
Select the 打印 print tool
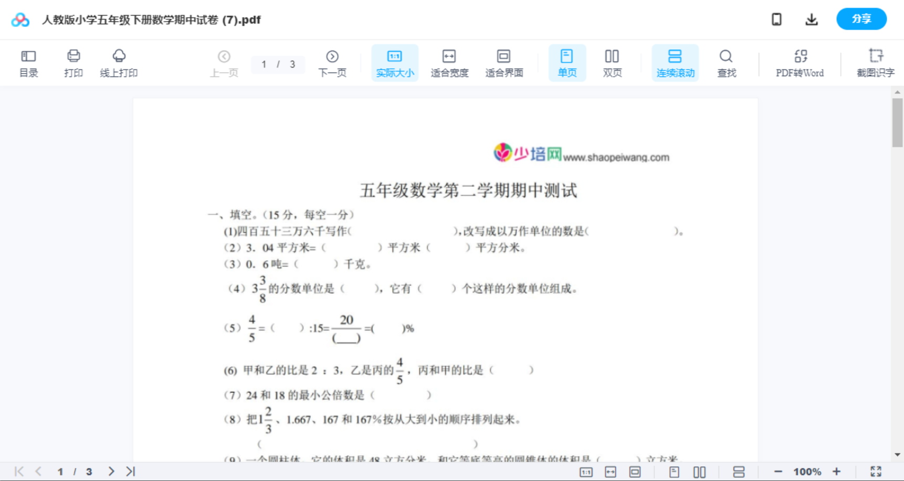point(73,62)
